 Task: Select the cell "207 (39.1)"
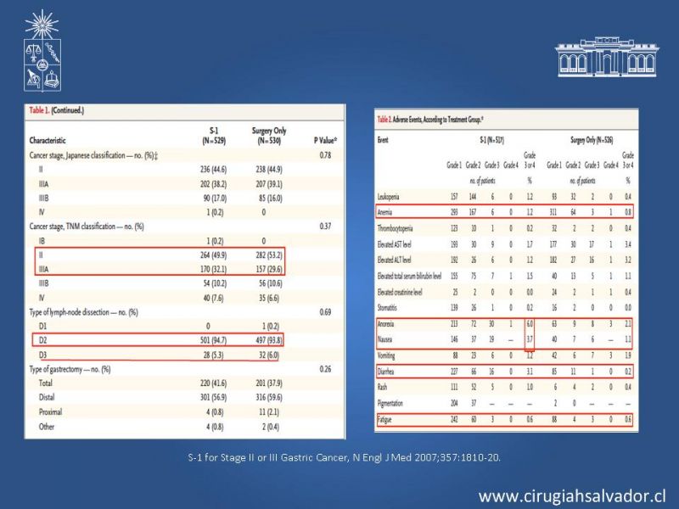tap(269, 184)
